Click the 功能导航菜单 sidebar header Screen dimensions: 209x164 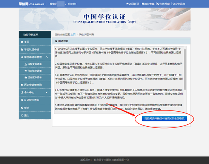[35, 35]
